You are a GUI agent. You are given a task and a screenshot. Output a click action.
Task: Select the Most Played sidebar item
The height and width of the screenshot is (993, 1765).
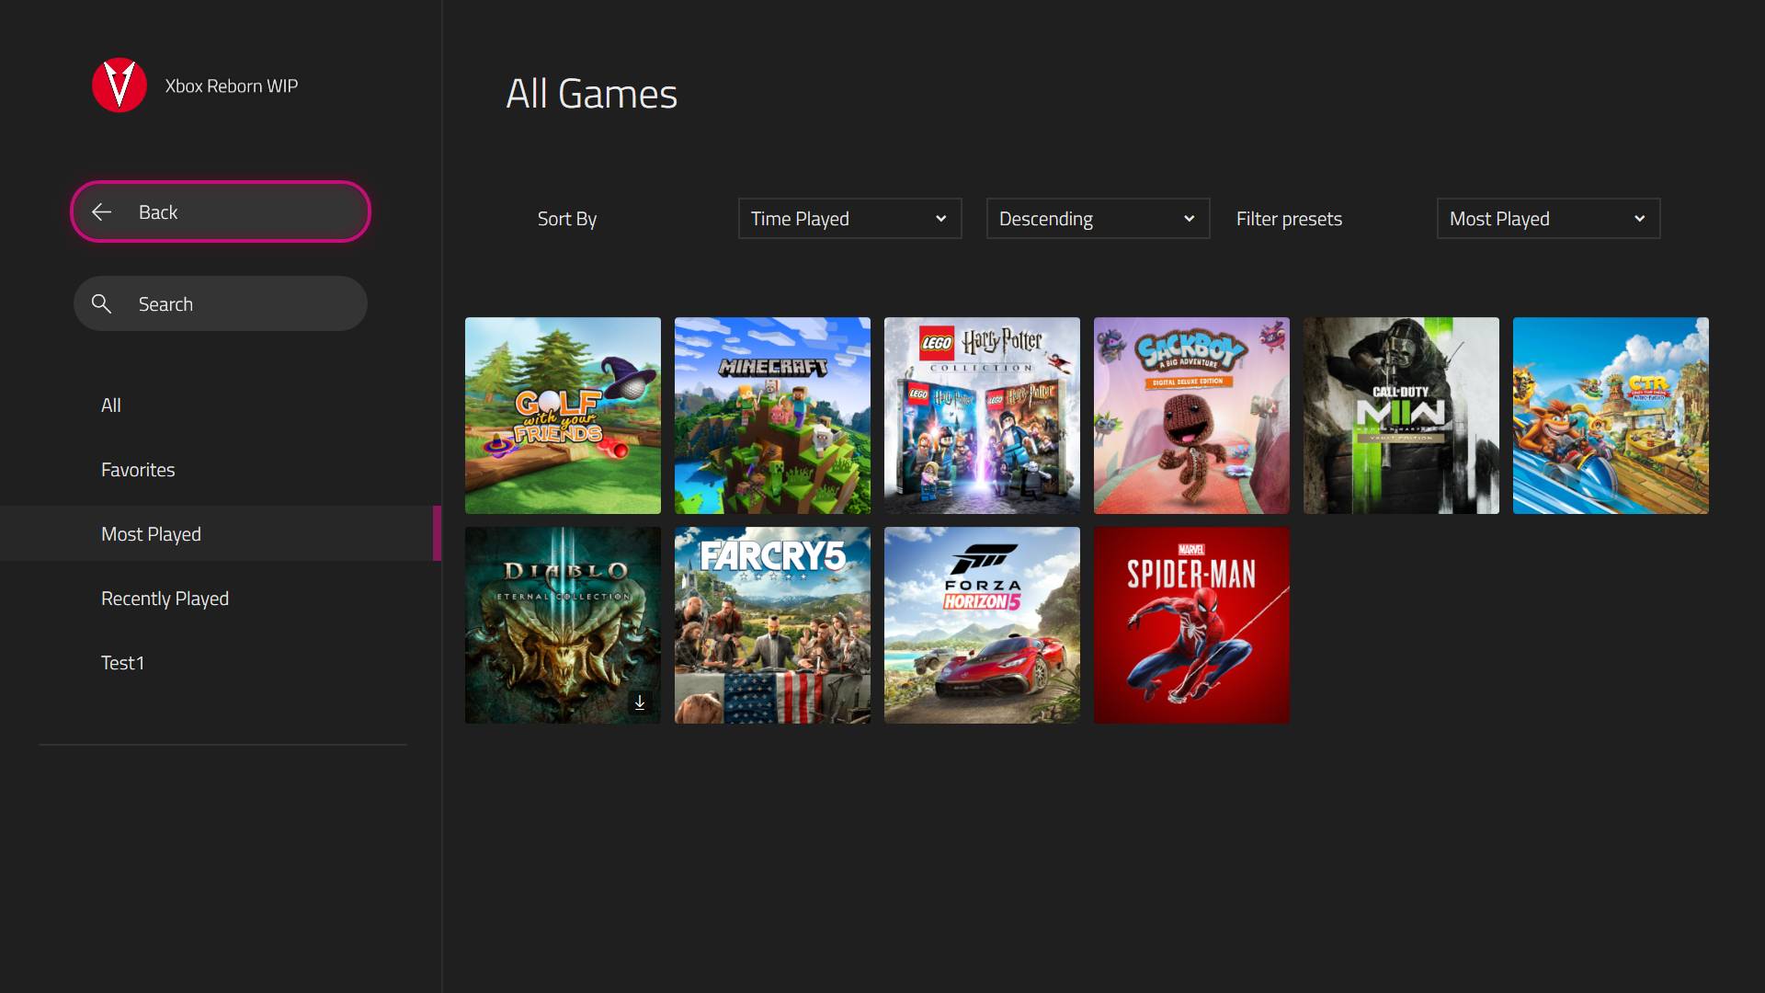pyautogui.click(x=152, y=534)
